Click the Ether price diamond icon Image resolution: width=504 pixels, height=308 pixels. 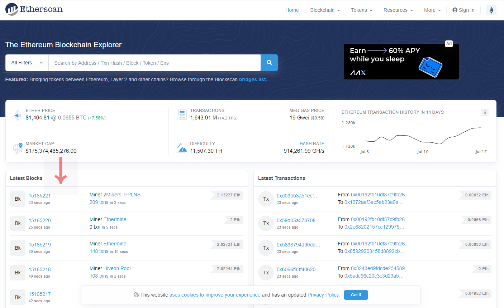18,115
